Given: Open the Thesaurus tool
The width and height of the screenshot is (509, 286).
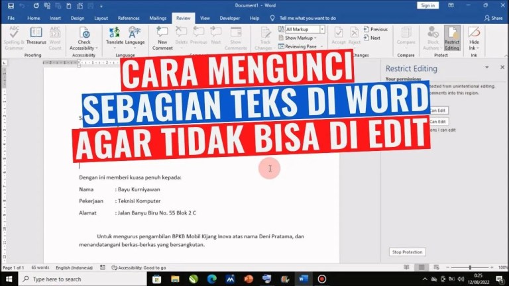Looking at the screenshot, I should [x=36, y=36].
